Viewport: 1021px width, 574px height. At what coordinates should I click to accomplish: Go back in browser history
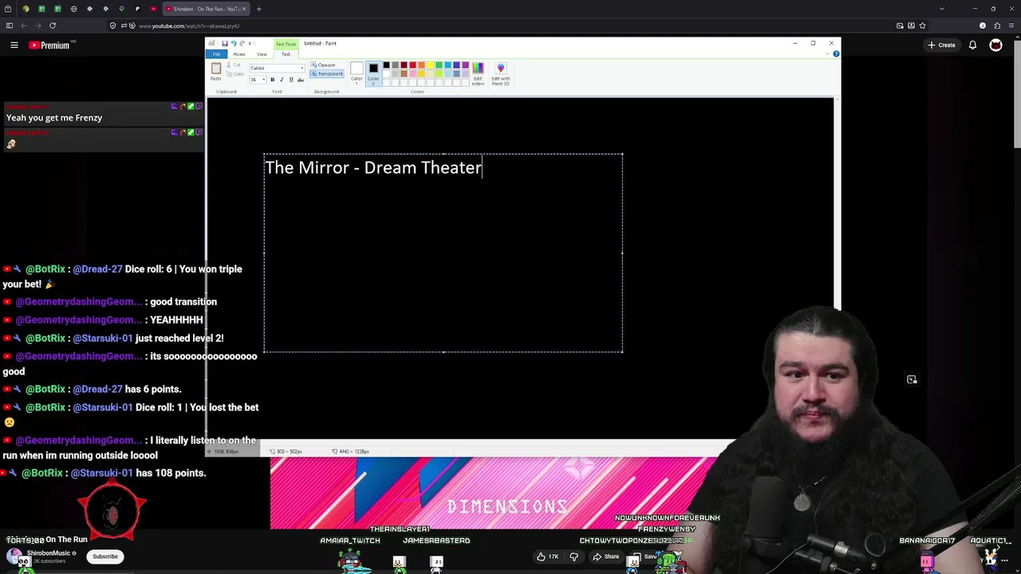coord(24,26)
